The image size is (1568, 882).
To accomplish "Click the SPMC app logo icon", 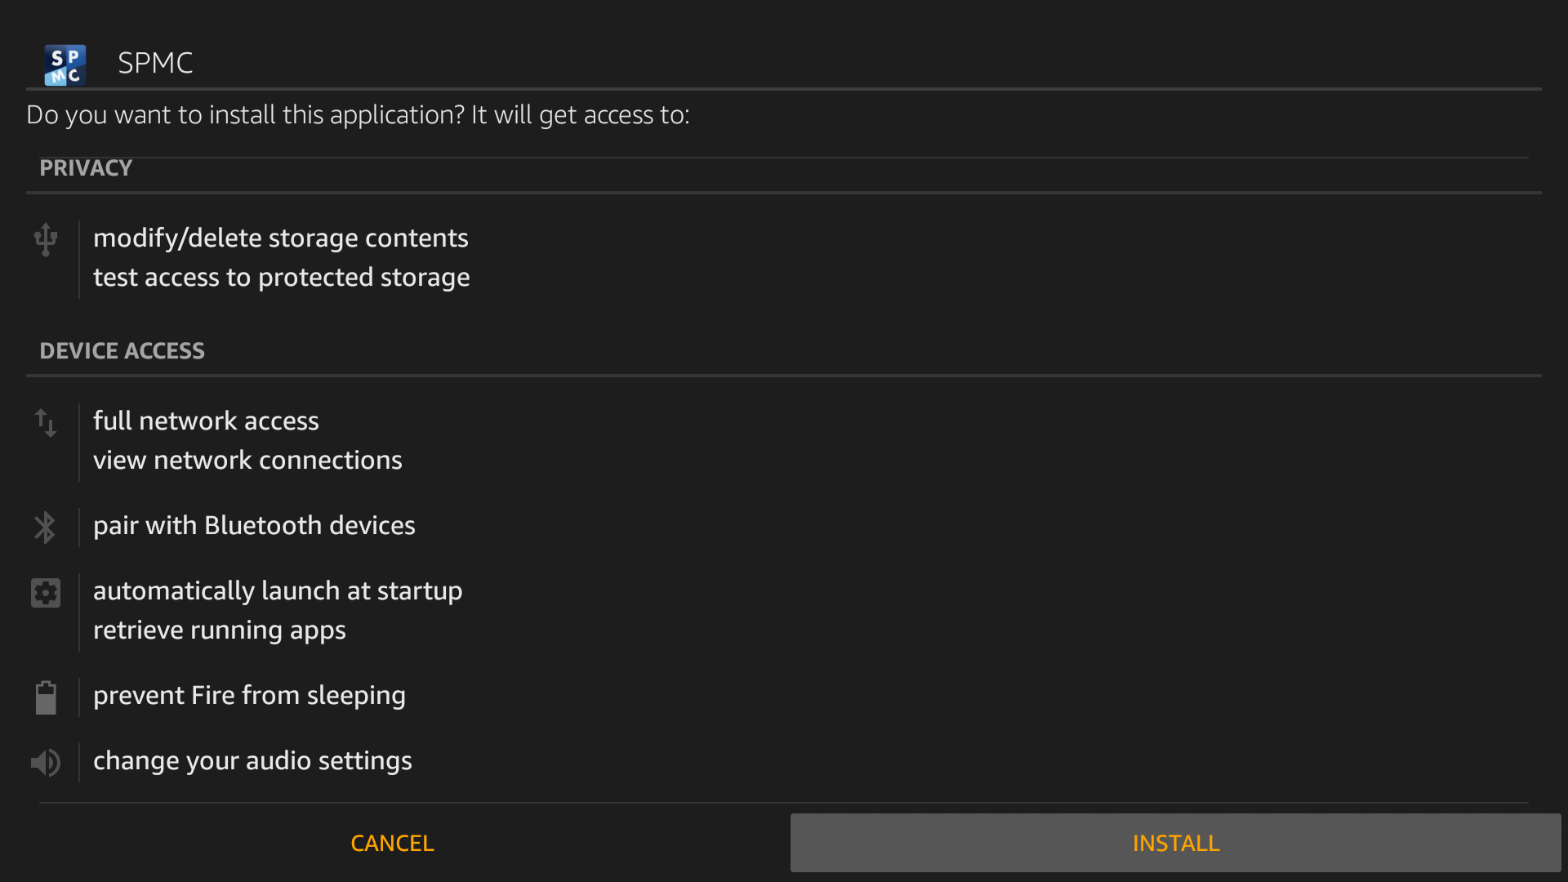I will (65, 65).
